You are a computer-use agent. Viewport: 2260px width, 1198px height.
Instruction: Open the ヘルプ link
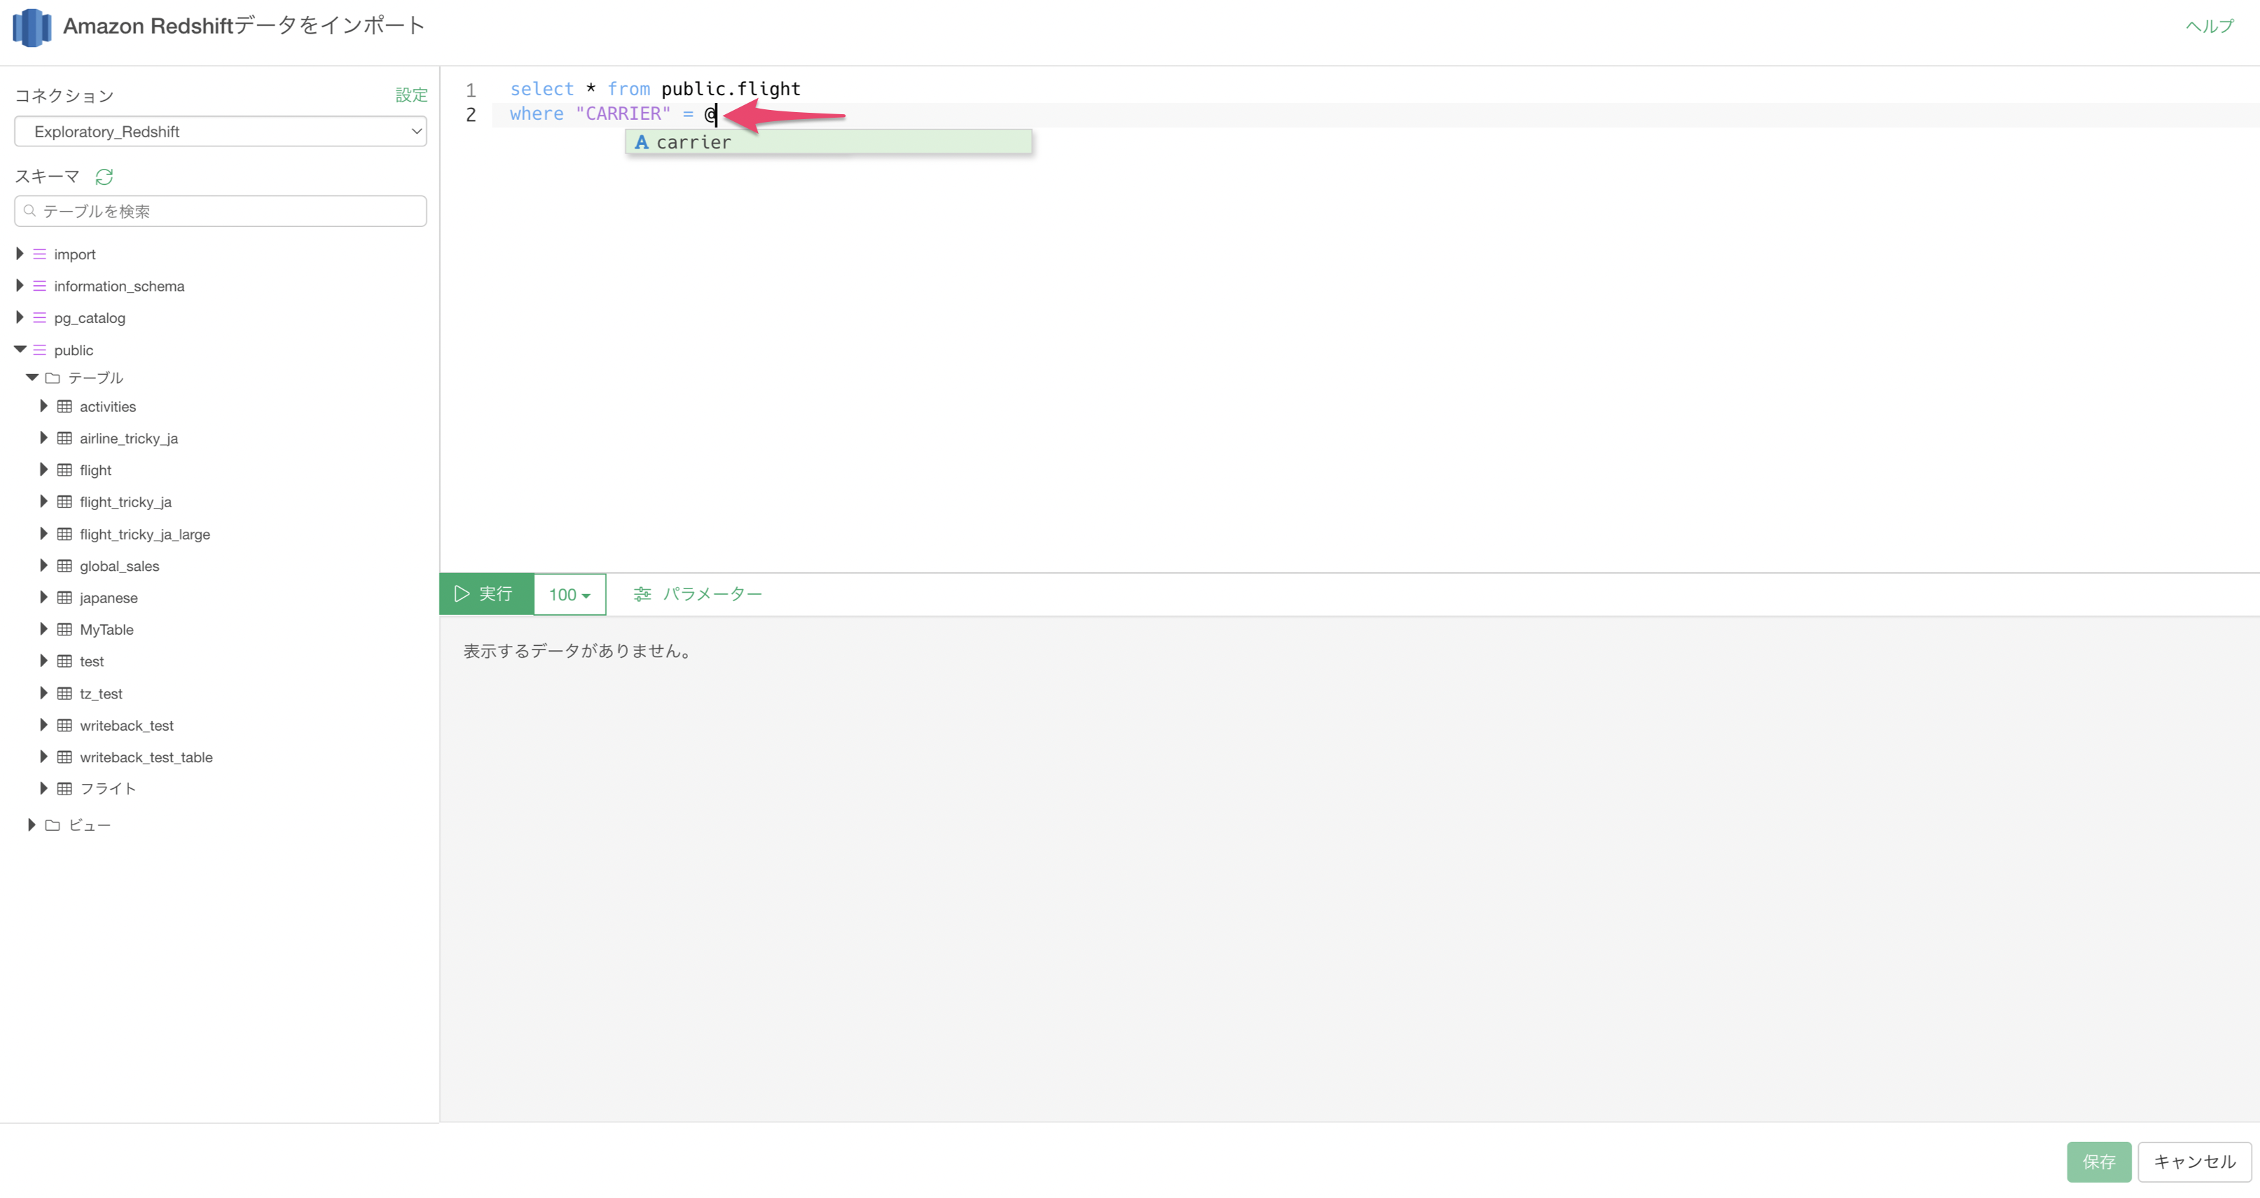pos(2209,27)
